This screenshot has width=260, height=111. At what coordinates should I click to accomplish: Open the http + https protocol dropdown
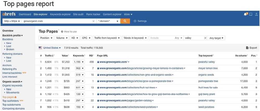pyautogui.click(x=12, y=21)
